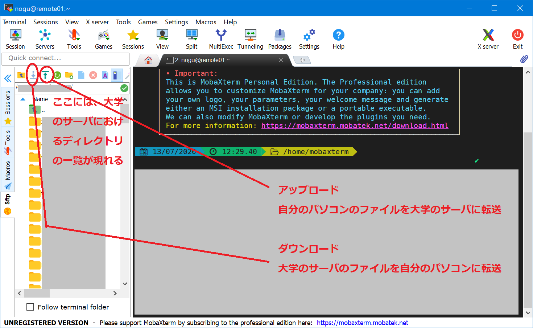Image resolution: width=533 pixels, height=328 pixels.
Task: Click the SFTP download arrow icon
Action: click(x=33, y=75)
